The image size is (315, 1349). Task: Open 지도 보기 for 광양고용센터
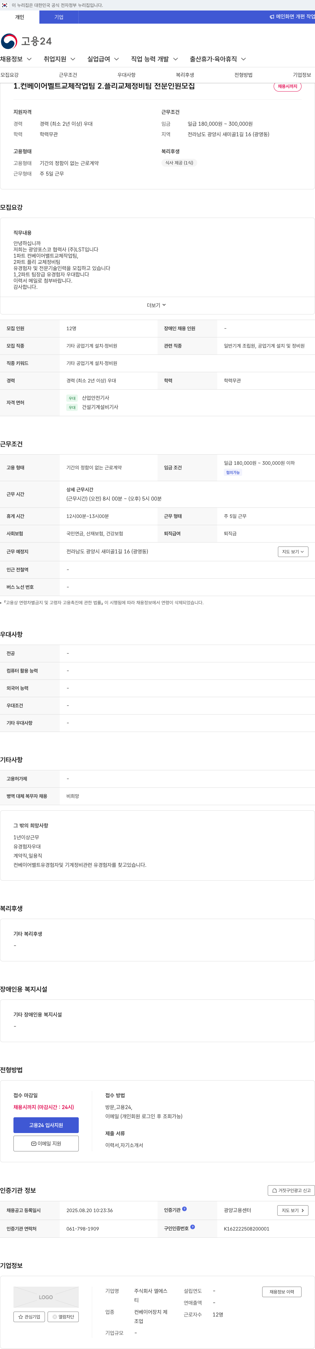293,1210
